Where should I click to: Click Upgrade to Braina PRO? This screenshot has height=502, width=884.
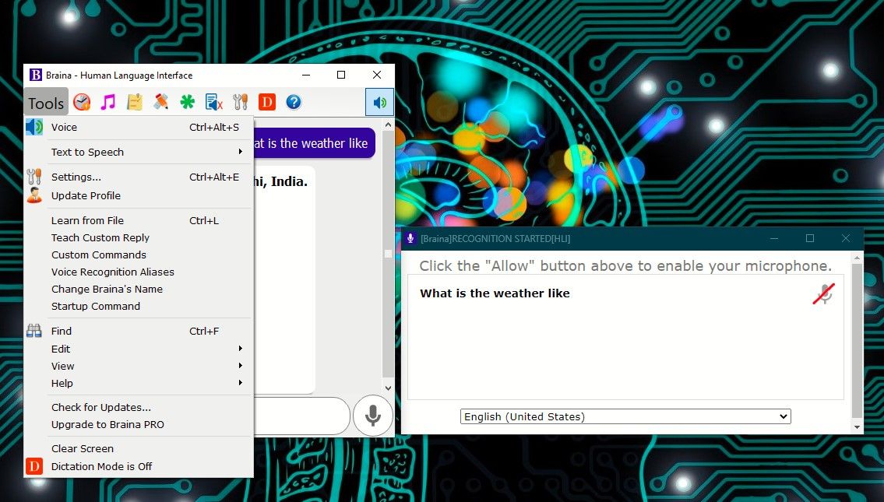coord(139,425)
